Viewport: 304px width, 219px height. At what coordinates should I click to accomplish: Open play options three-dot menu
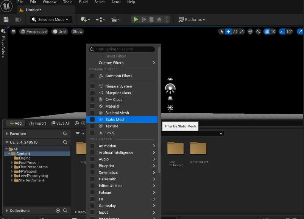coord(167,19)
